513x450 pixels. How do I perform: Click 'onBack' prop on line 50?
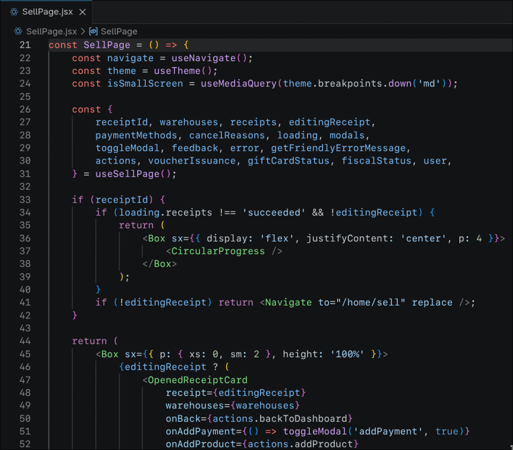pyautogui.click(x=183, y=418)
